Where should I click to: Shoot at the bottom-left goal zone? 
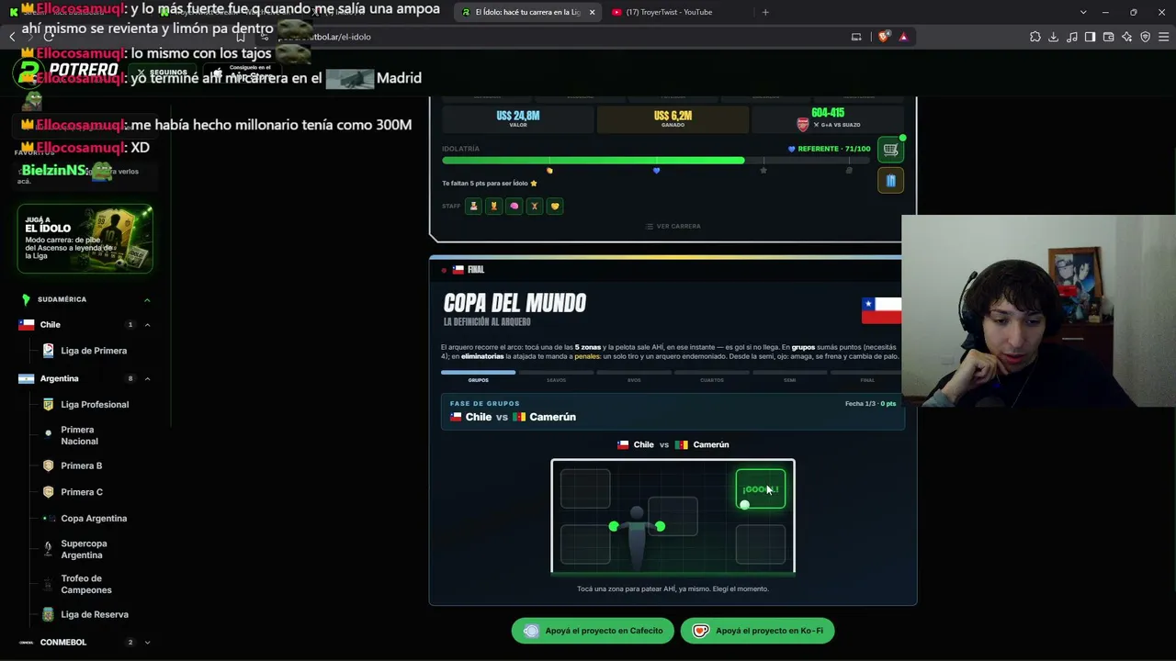[585, 543]
